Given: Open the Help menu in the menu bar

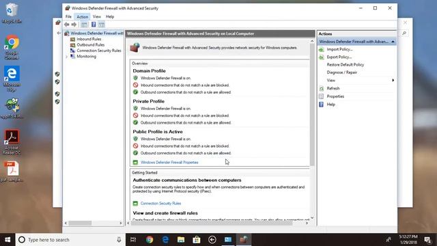Looking at the screenshot, I should pyautogui.click(x=110, y=16).
